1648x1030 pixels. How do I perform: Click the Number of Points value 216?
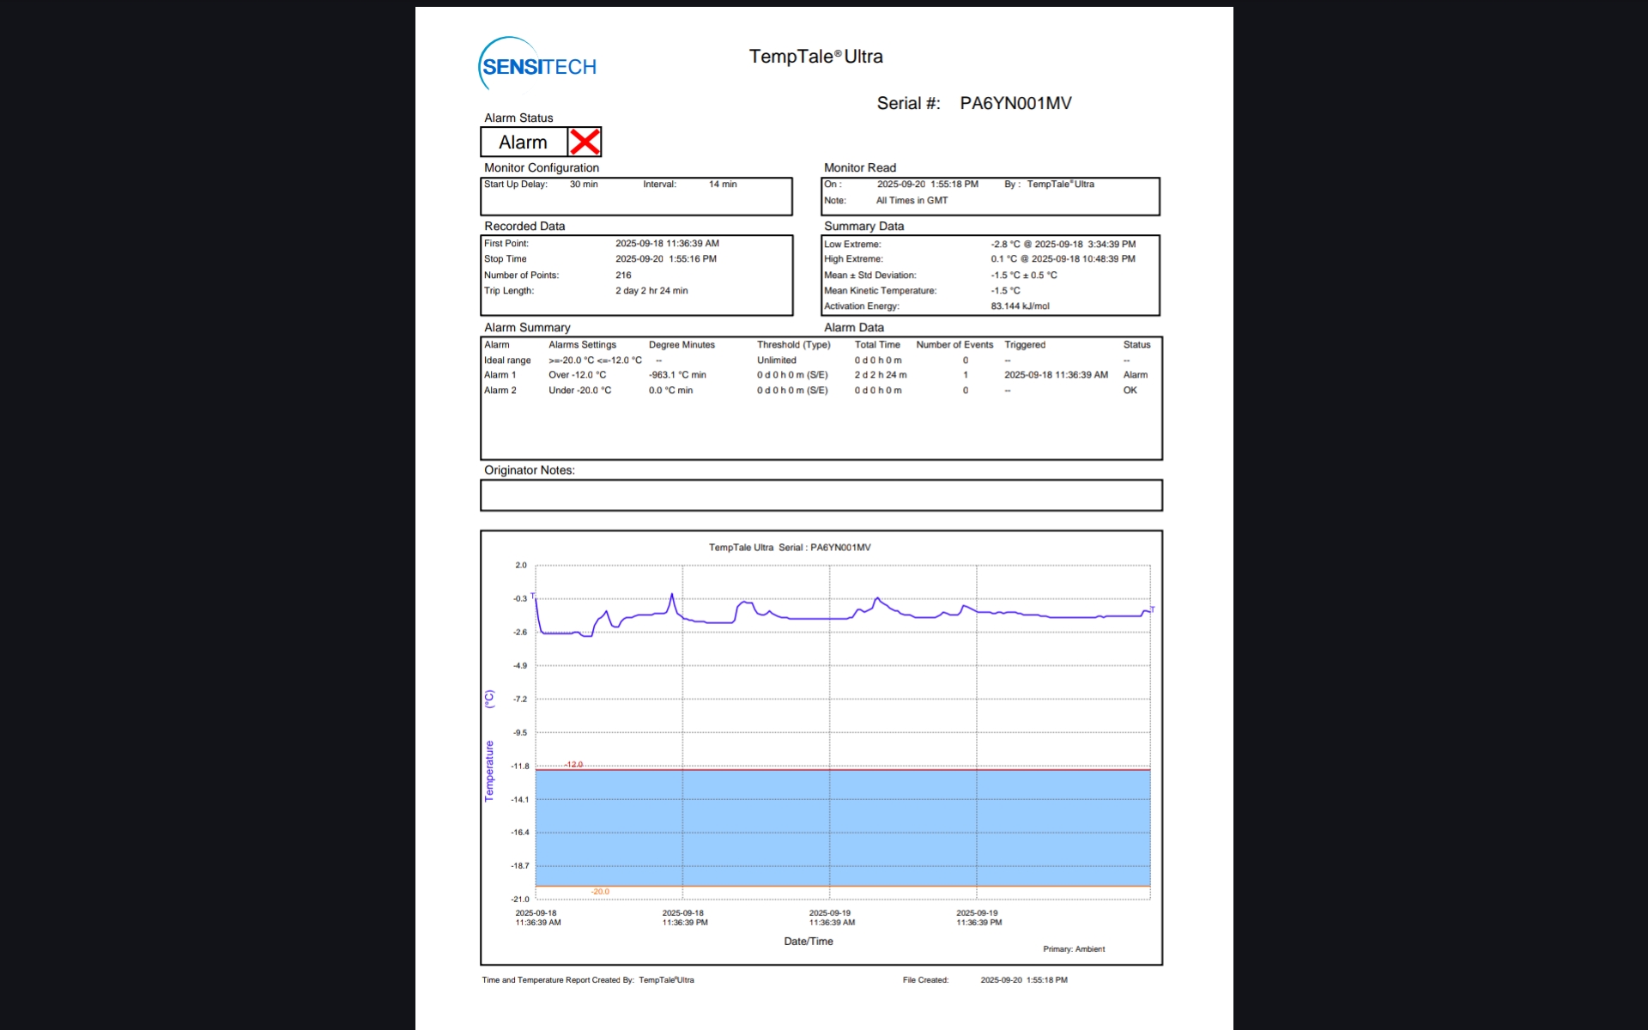(x=623, y=276)
